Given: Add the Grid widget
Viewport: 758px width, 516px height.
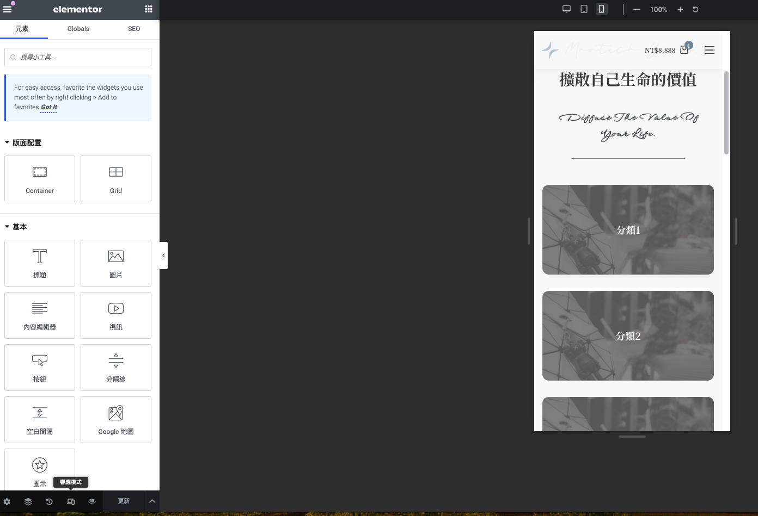Looking at the screenshot, I should tap(116, 179).
